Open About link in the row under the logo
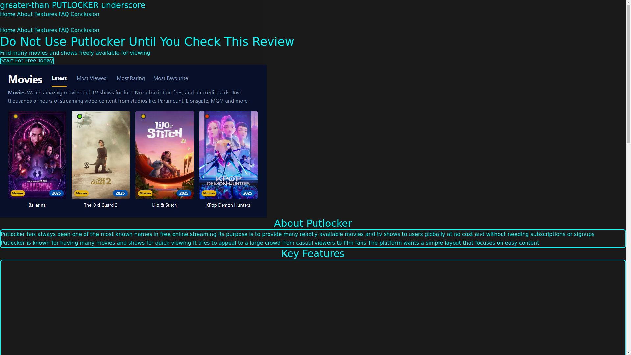The height and width of the screenshot is (355, 631). (x=25, y=14)
